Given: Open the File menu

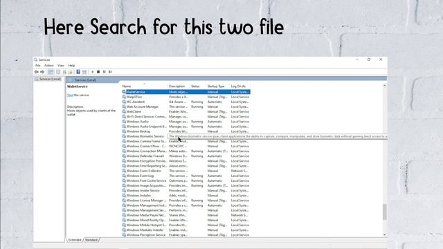Looking at the screenshot, I should tap(38, 66).
